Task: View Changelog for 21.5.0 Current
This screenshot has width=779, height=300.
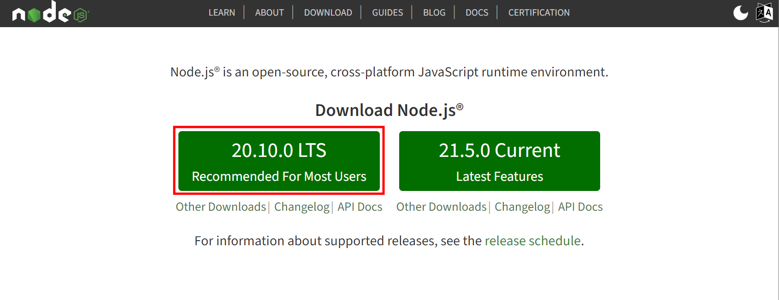Action: coord(522,207)
